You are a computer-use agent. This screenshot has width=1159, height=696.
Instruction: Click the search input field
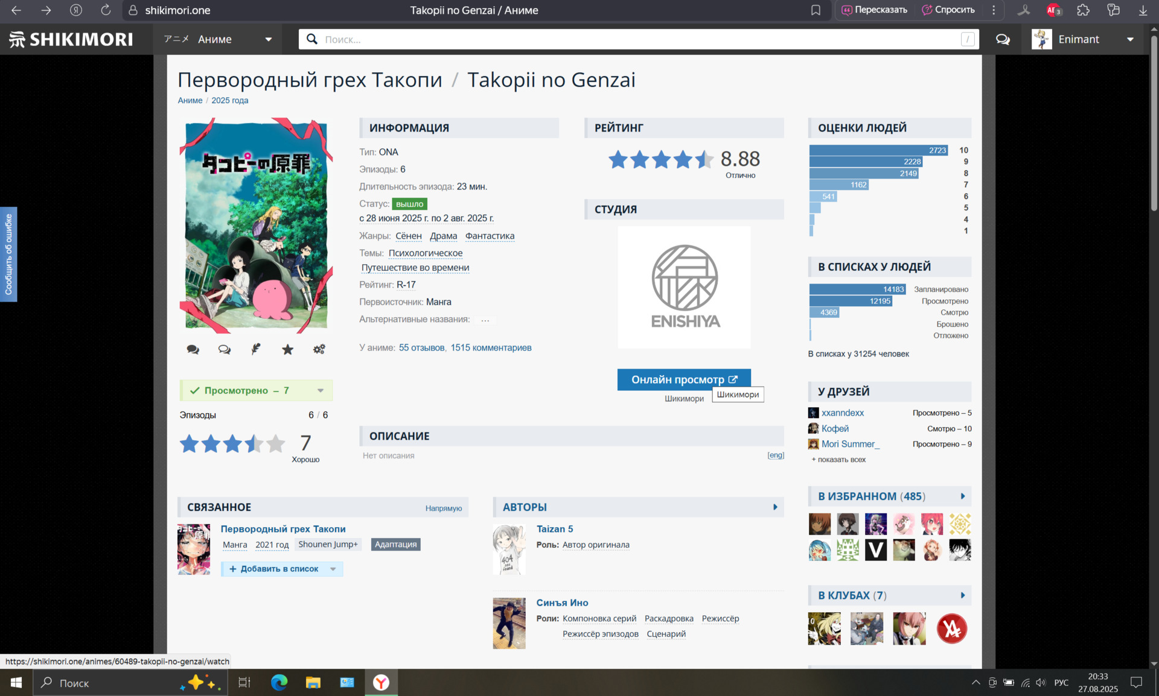click(x=639, y=39)
